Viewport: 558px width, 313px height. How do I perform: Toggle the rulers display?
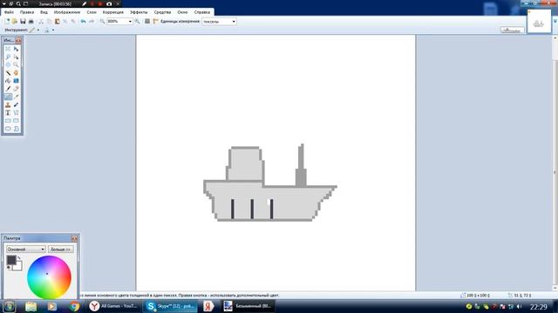[x=155, y=22]
